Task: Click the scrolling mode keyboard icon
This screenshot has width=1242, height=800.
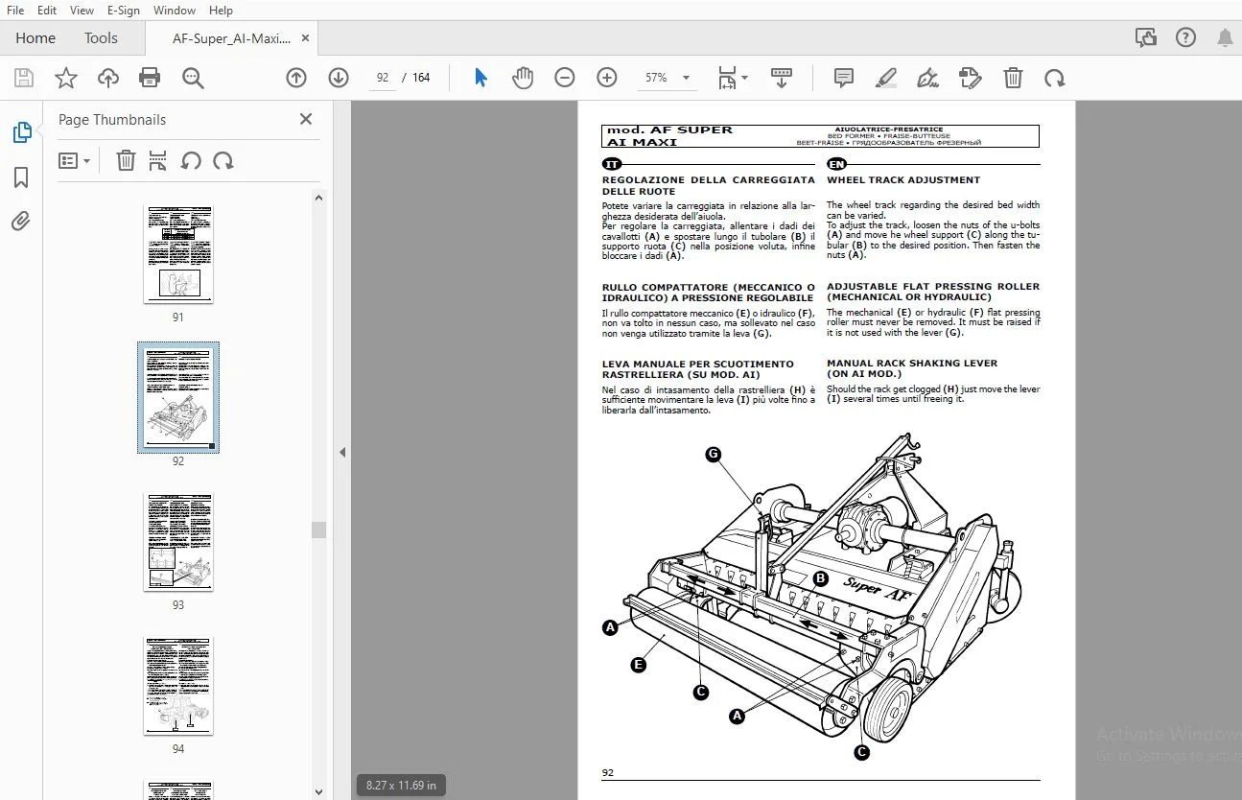Action: 782,78
